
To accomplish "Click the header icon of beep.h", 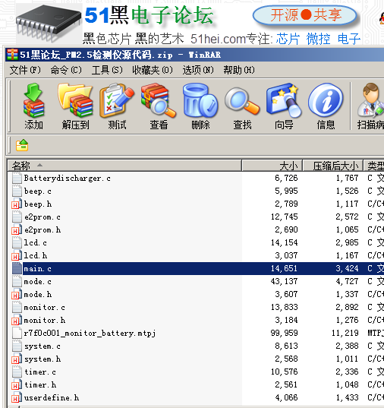I will [17, 204].
